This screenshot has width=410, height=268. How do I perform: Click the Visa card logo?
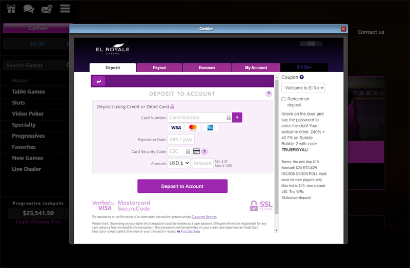[x=176, y=127]
